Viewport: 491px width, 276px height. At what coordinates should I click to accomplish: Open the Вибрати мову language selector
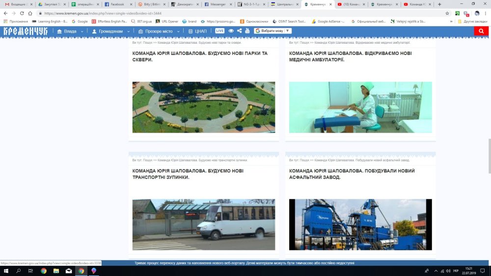[273, 31]
